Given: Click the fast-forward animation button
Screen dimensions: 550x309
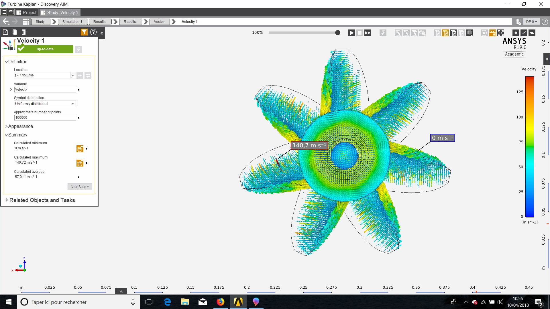Looking at the screenshot, I should [x=368, y=33].
